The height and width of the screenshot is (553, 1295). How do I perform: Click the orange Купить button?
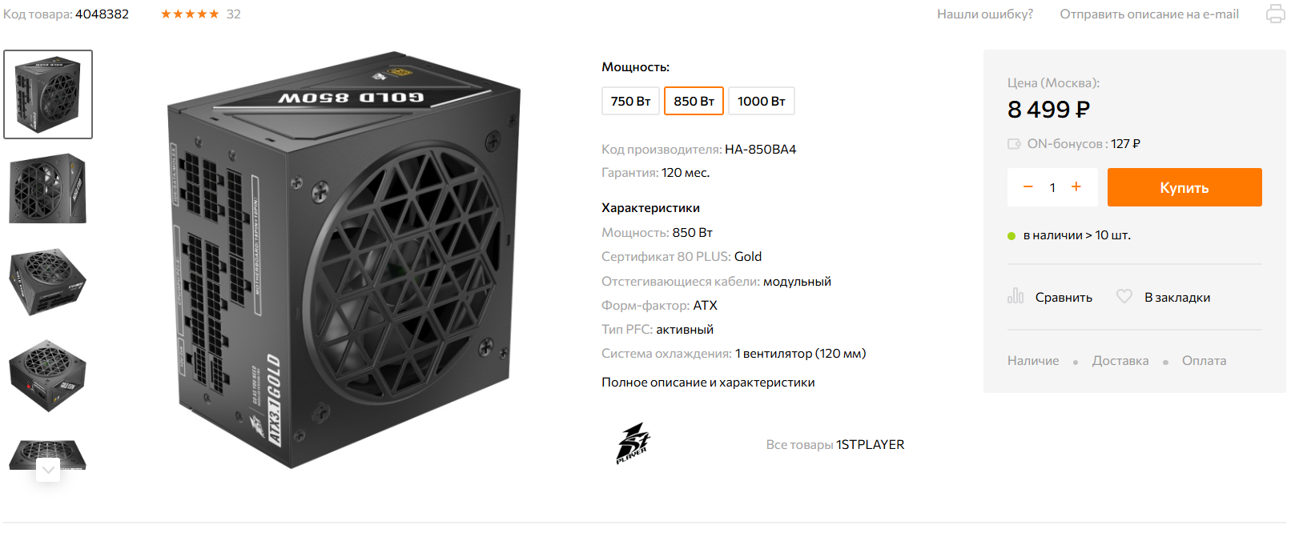1184,187
